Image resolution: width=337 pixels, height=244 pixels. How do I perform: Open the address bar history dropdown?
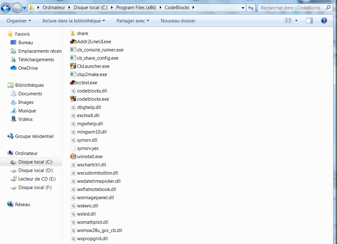click(x=243, y=8)
